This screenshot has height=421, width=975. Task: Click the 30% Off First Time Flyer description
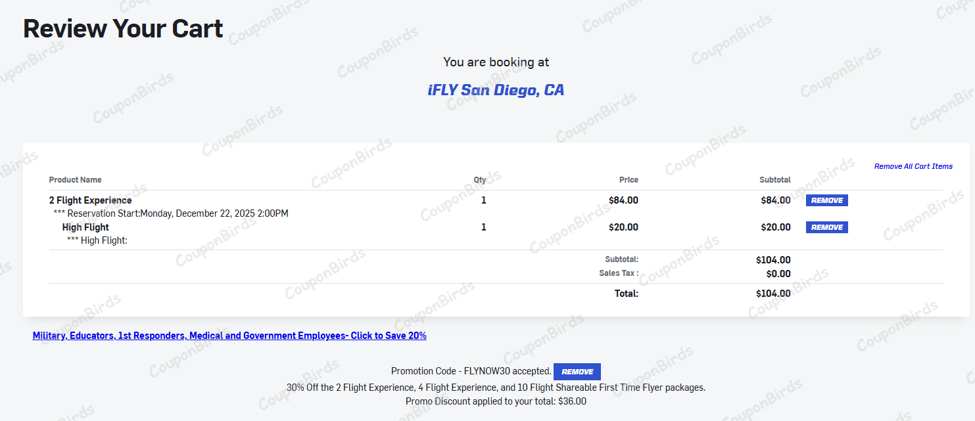(x=496, y=388)
